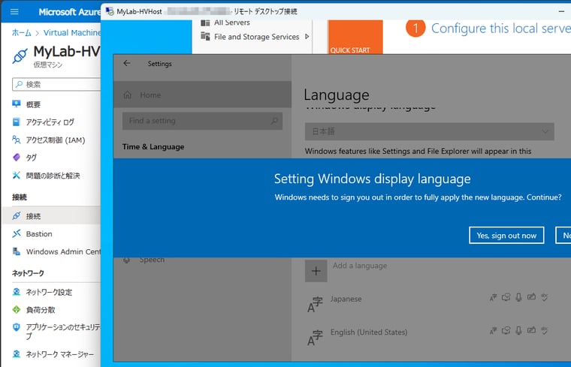Click the MyLab-HV virtual machine icon
This screenshot has height=367, width=571.
pos(20,56)
